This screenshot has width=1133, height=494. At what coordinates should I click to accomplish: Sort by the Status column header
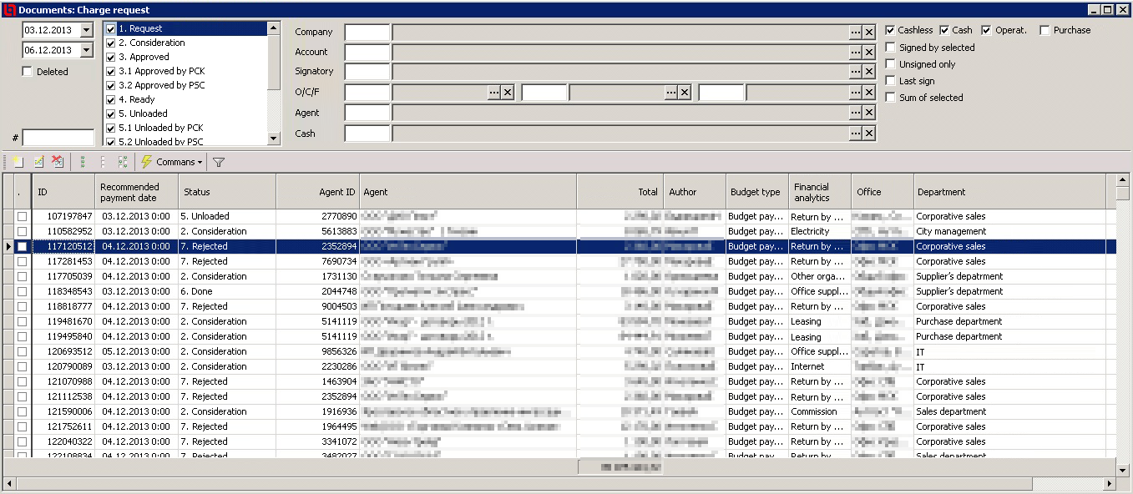(x=226, y=192)
